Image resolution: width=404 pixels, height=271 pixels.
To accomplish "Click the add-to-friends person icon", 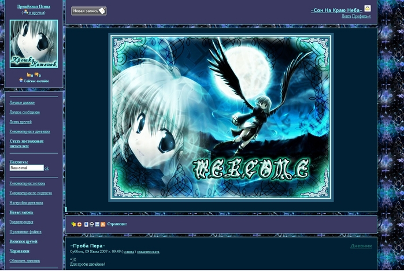I will (x=25, y=12).
